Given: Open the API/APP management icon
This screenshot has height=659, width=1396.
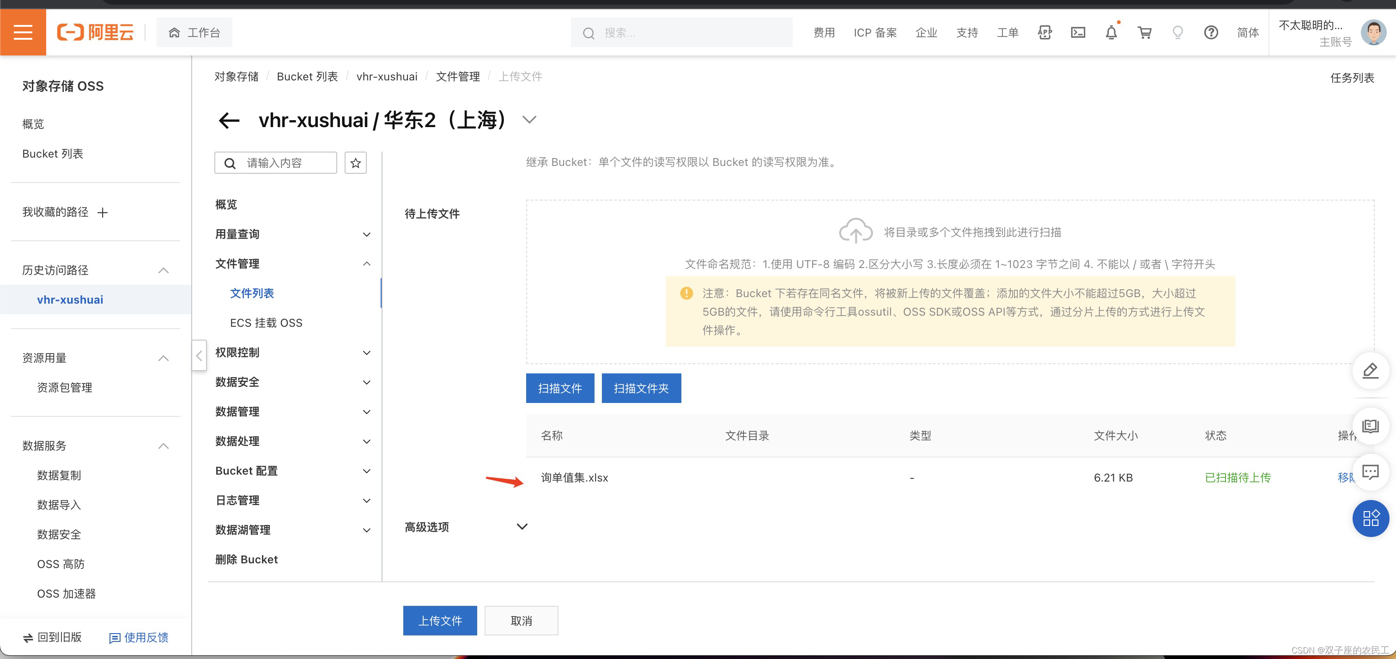Looking at the screenshot, I should pos(1045,32).
